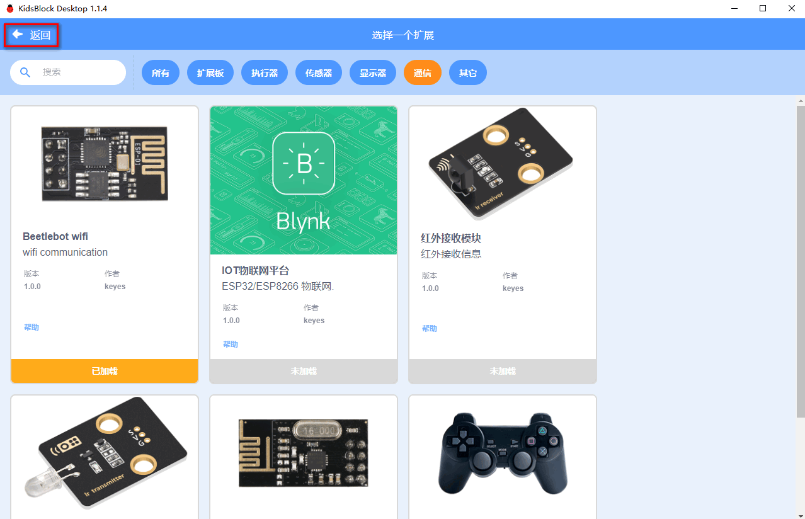Click the IOT物联网平台 title

[x=255, y=271]
